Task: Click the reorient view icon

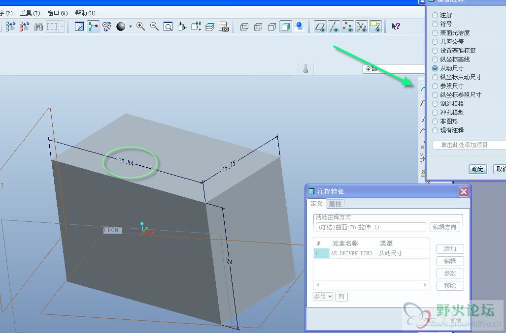Action: (182, 27)
